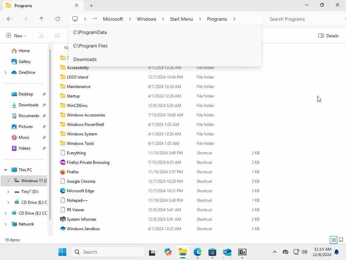346x260 pixels.
Task: Select the LEGO Island folder
Action: coord(77,77)
